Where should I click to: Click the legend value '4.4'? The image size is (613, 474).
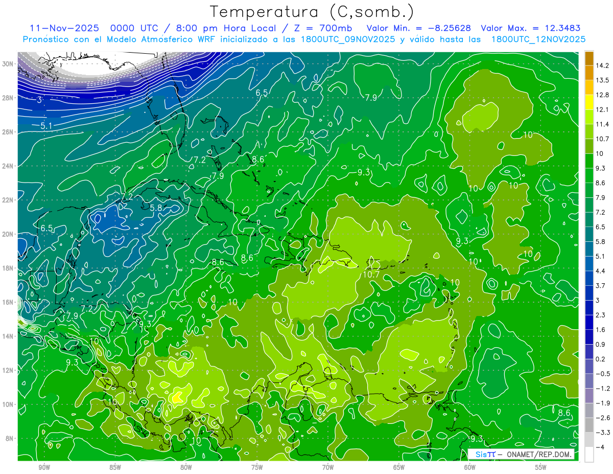[601, 270]
